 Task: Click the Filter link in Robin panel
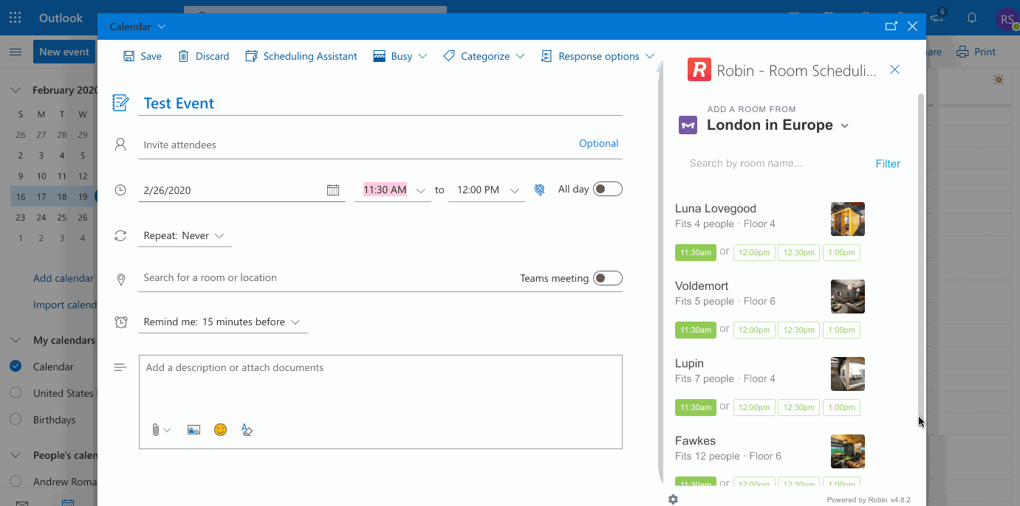pyautogui.click(x=888, y=163)
